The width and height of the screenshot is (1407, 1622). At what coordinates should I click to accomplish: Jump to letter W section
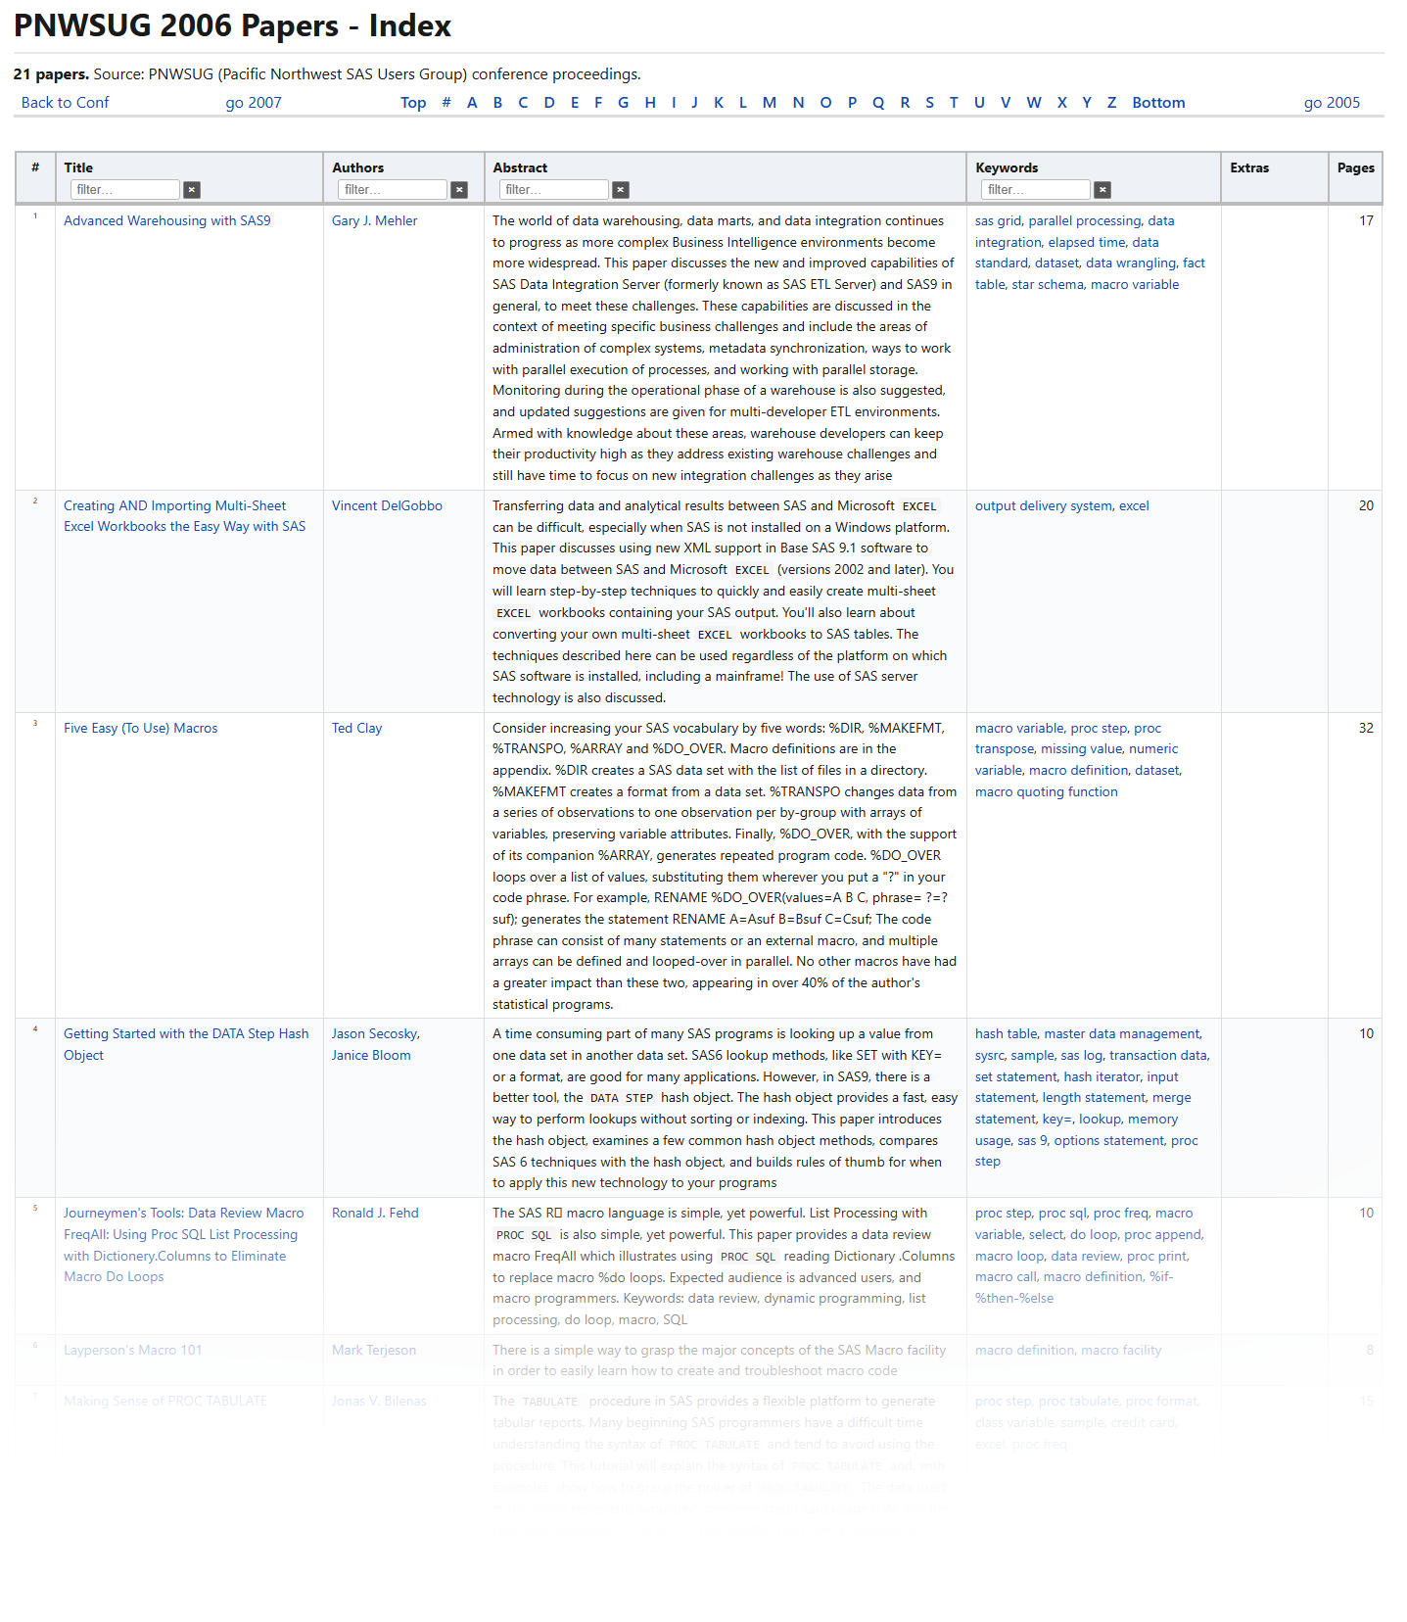(1034, 103)
